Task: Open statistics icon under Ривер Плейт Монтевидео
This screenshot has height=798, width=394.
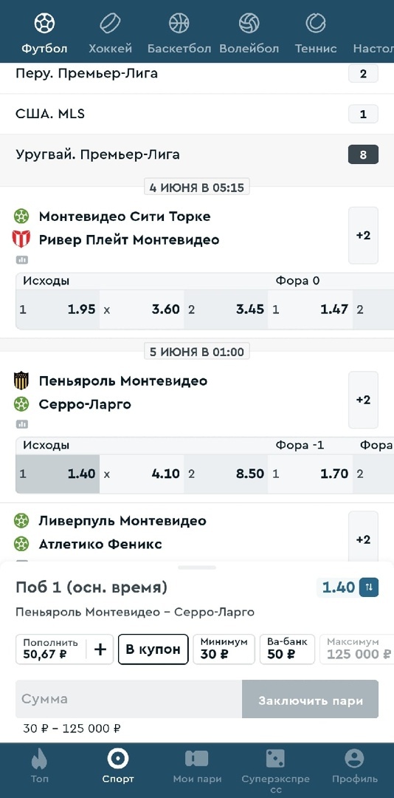Action: [22, 260]
